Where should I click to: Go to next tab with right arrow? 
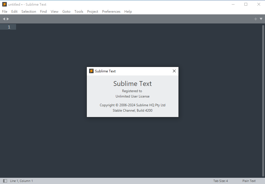8,19
